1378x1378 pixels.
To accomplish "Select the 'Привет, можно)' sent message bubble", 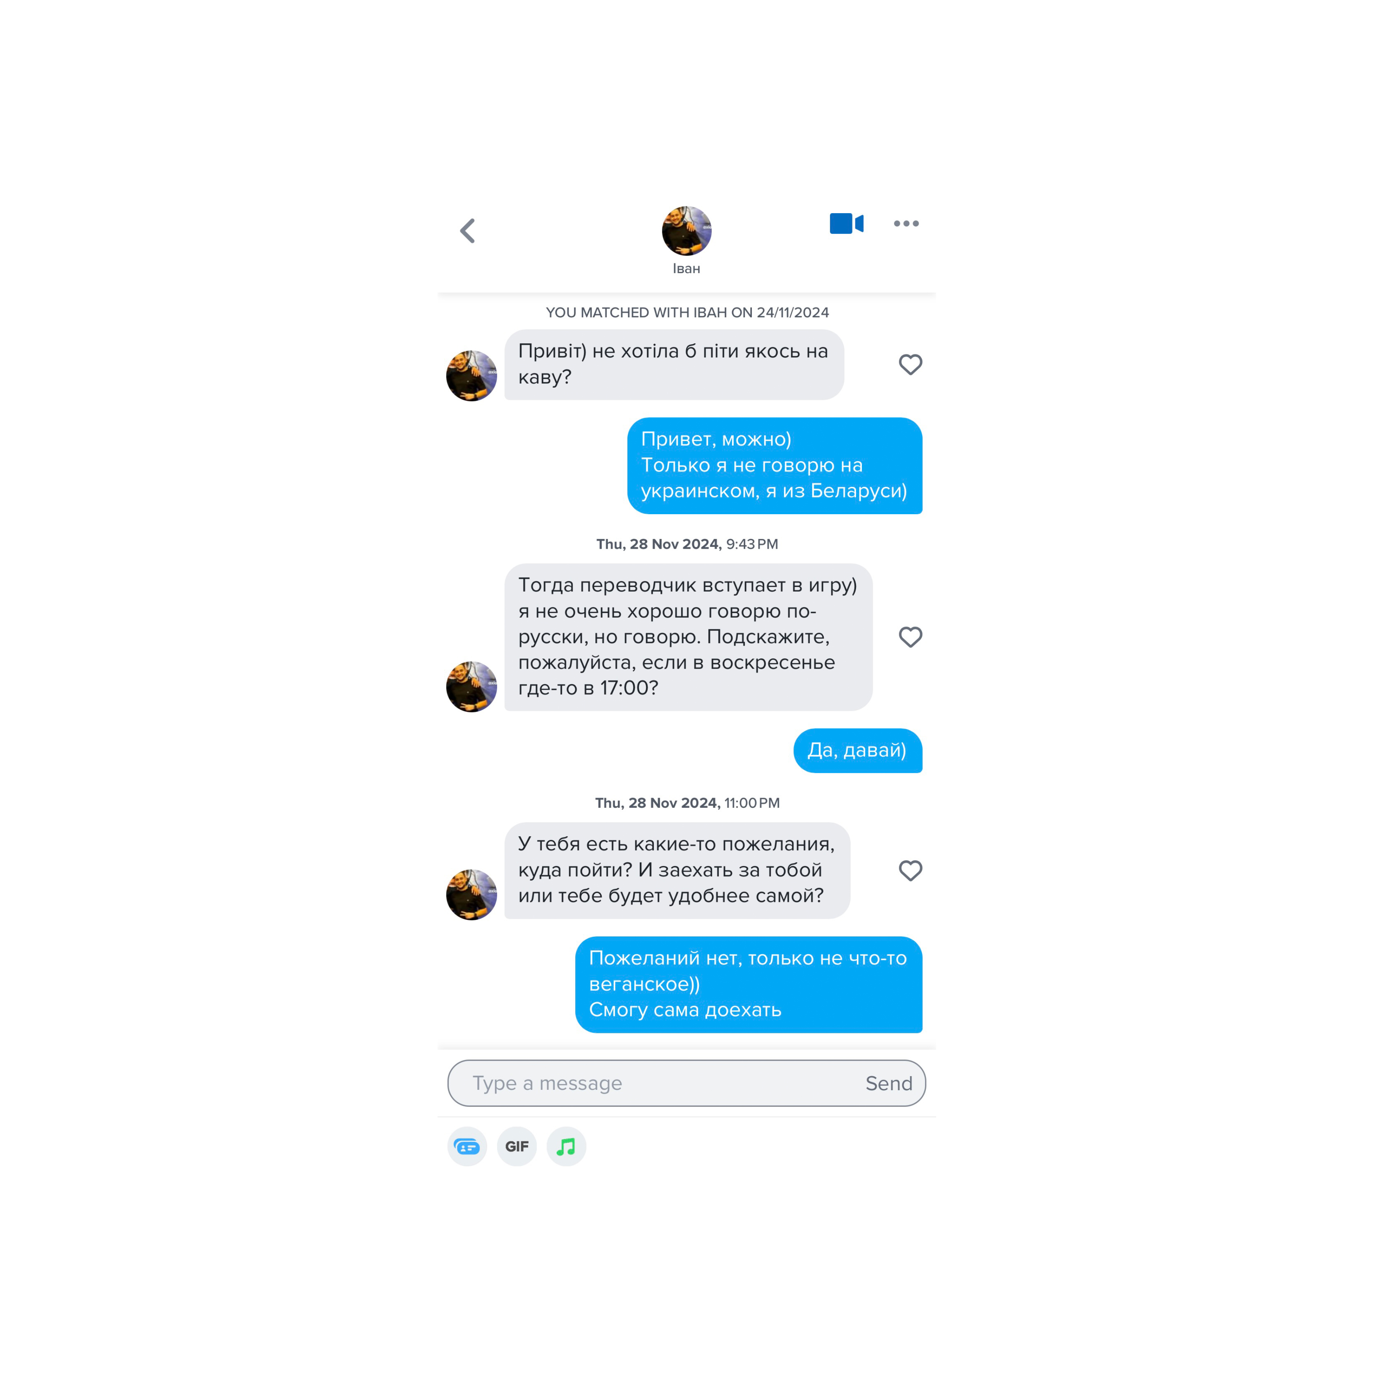I will 775,465.
